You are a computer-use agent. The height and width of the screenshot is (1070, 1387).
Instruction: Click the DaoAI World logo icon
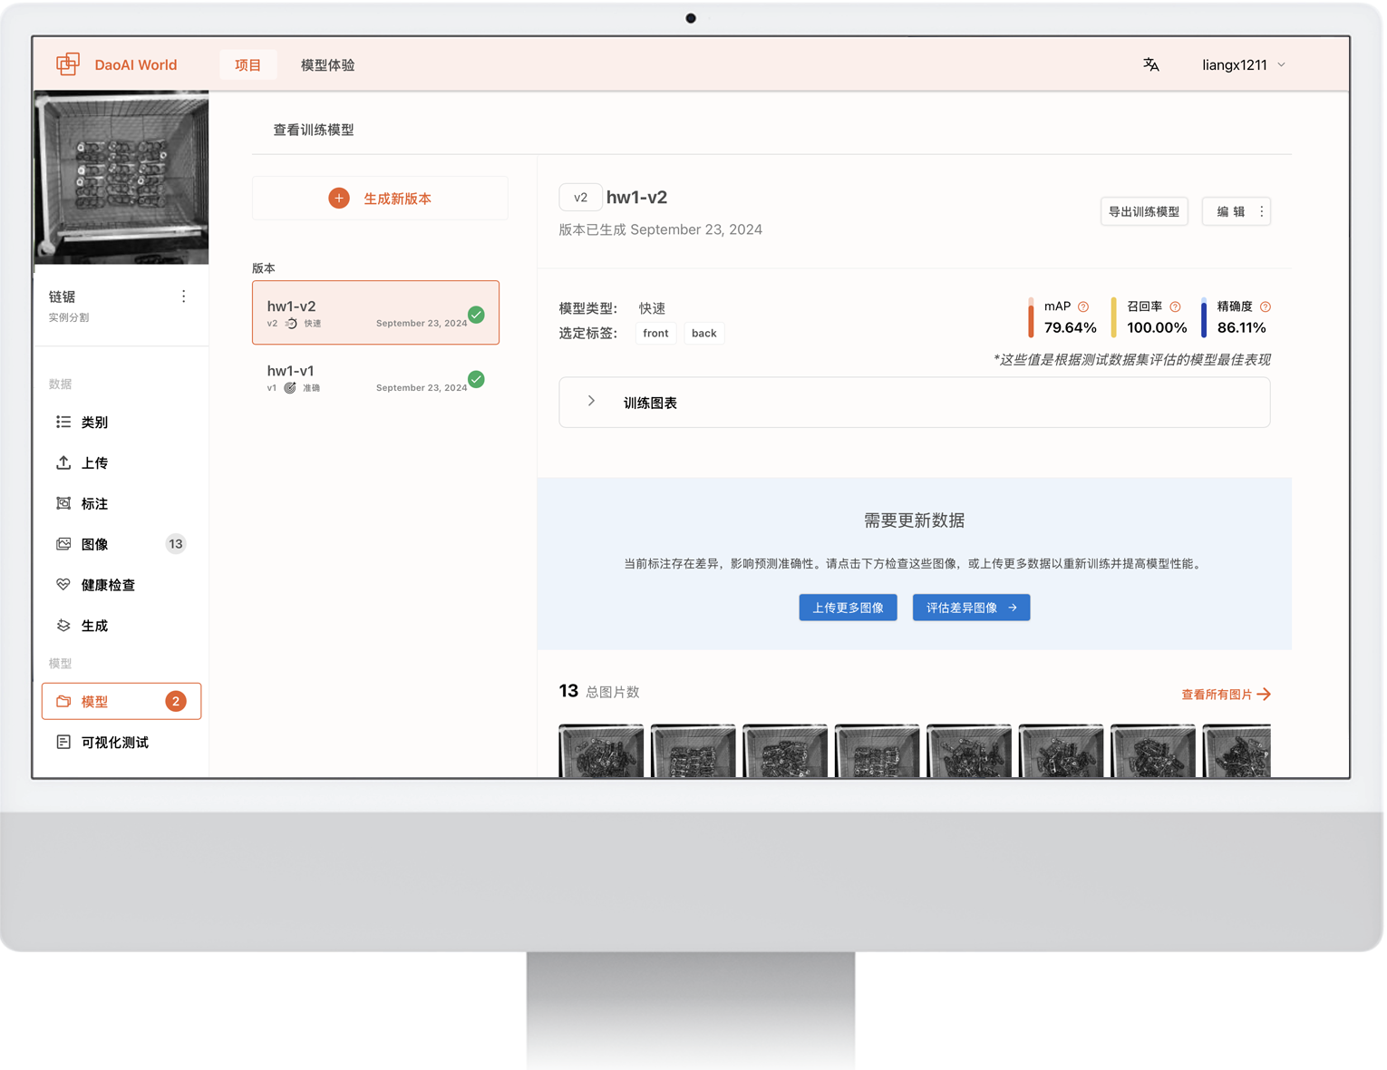point(68,64)
